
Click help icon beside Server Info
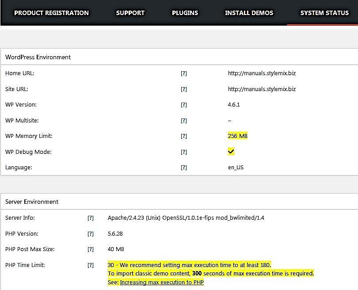click(x=91, y=218)
